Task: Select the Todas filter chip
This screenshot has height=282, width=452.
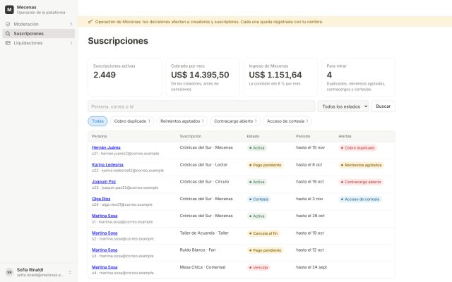Action: click(97, 121)
